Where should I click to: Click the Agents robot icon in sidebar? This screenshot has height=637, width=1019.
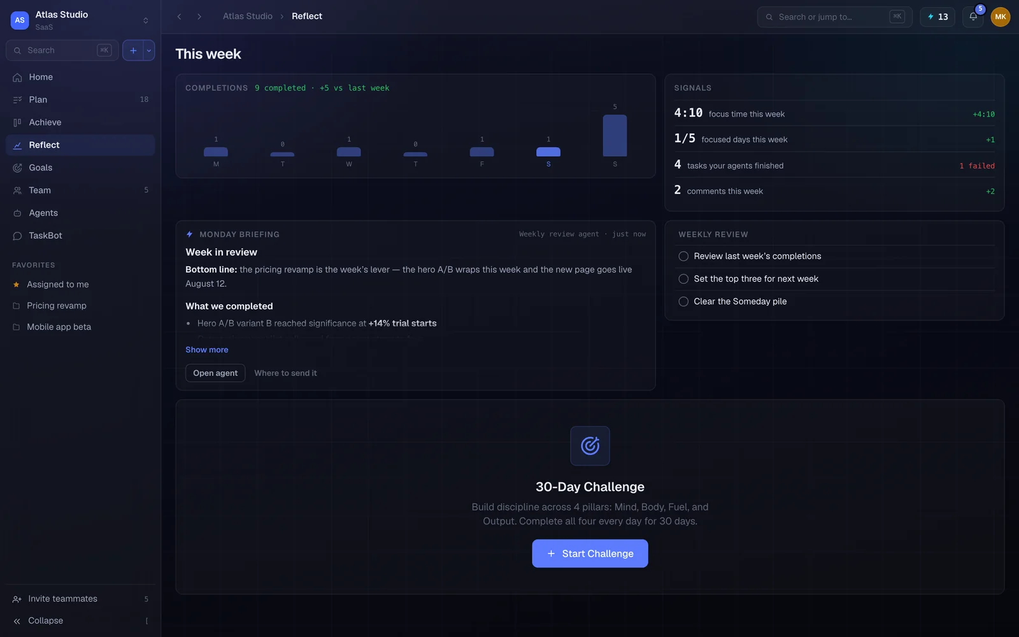tap(17, 213)
